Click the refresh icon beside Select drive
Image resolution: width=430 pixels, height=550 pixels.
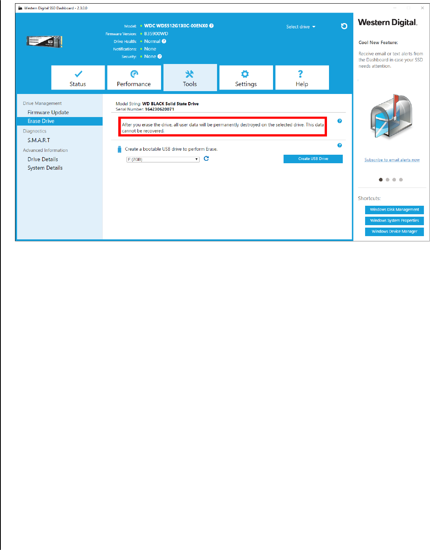pyautogui.click(x=344, y=26)
